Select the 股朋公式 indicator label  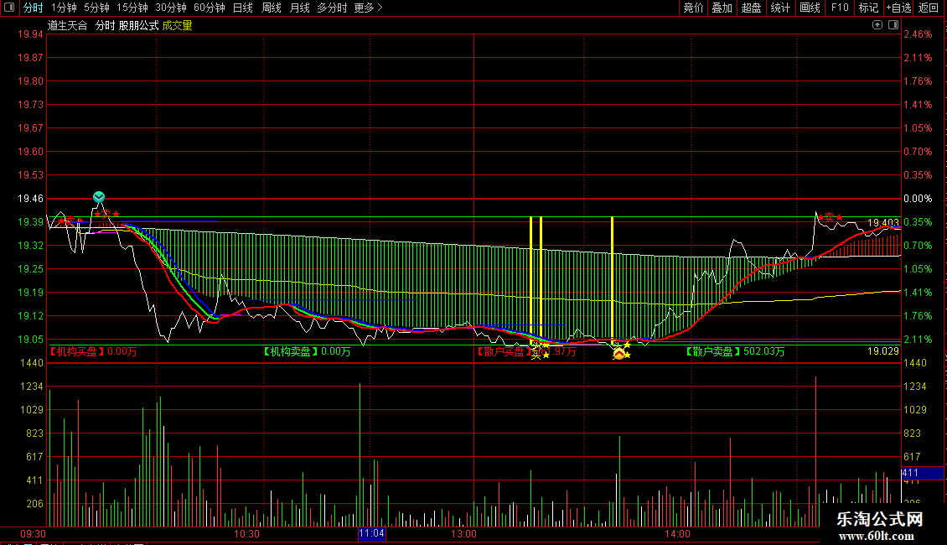[139, 25]
